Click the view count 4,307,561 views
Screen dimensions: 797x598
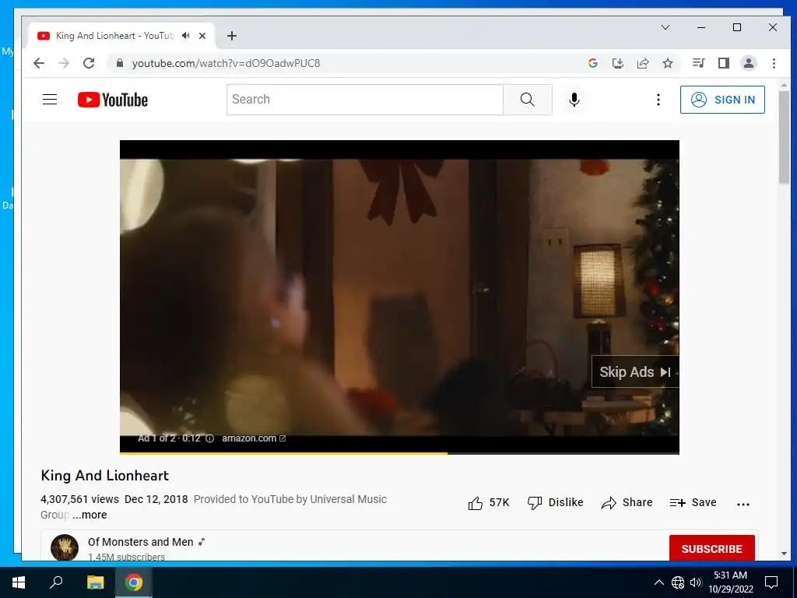coord(80,499)
